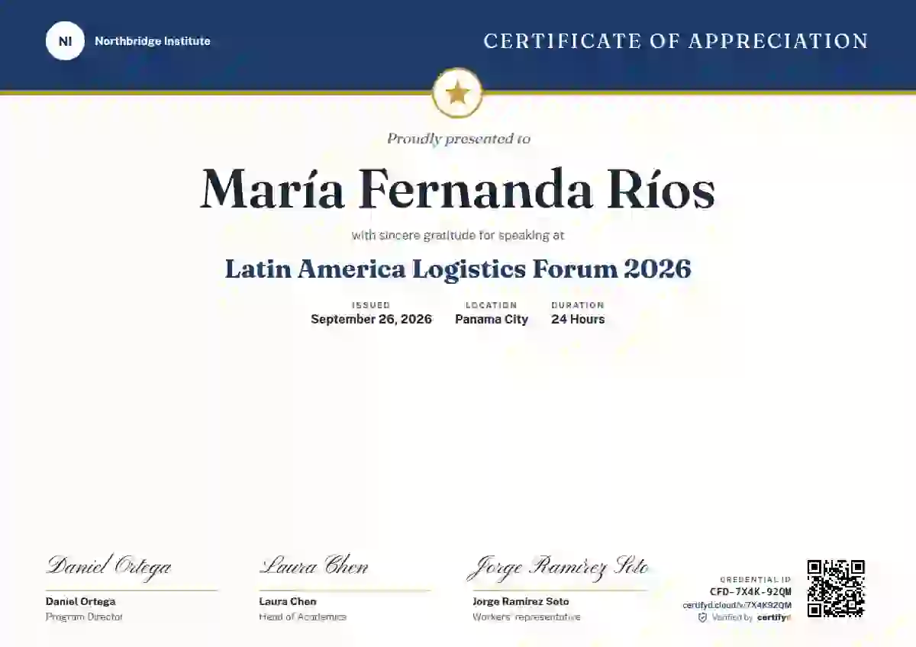Viewport: 916px width, 647px height.
Task: Click the NI circular logo
Action: [65, 41]
